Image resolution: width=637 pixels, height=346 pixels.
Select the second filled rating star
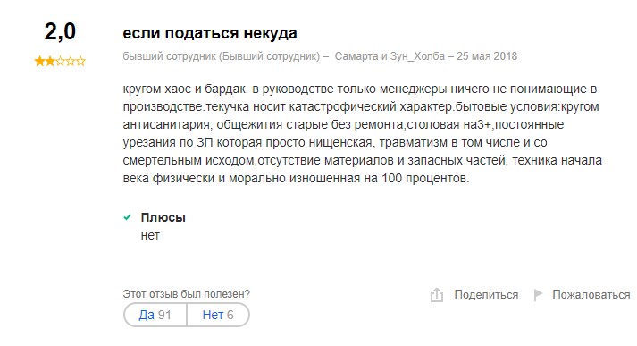[49, 62]
